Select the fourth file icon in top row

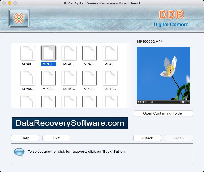[90, 53]
